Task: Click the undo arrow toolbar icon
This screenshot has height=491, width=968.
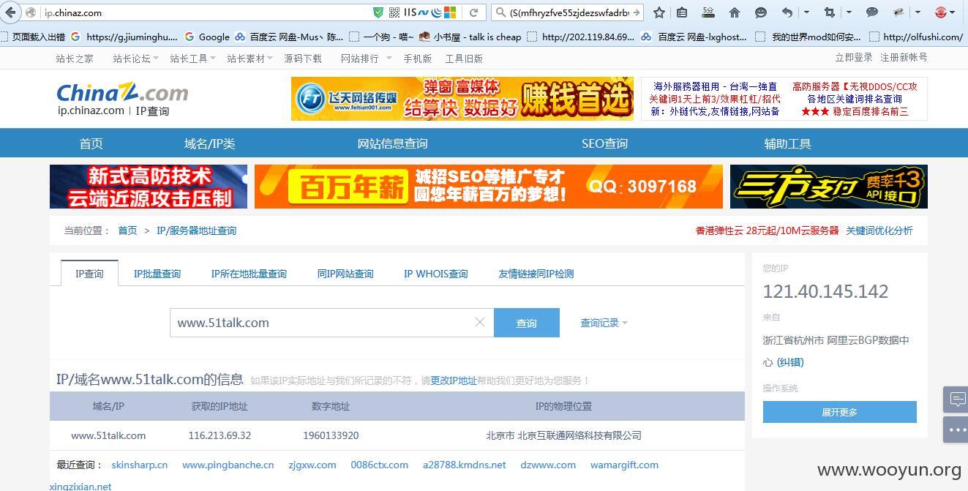Action: (x=787, y=12)
